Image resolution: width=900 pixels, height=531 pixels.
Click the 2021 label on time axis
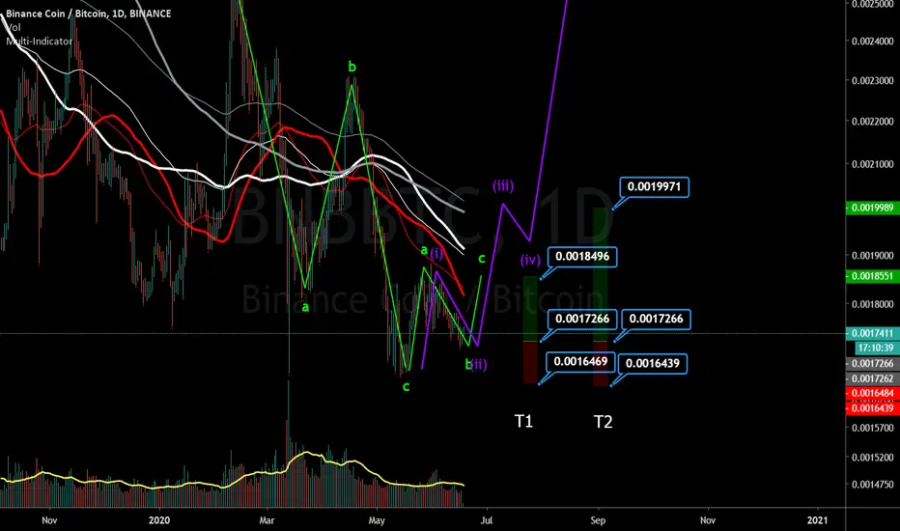pos(817,520)
